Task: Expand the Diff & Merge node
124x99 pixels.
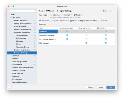Action: 11,79
